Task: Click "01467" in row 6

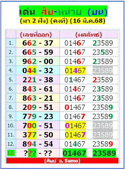Action: pos(75,89)
